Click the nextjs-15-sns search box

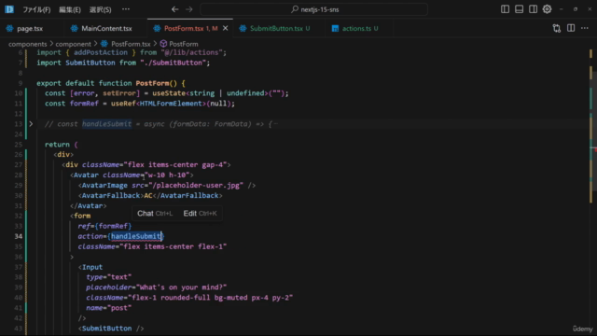(x=314, y=9)
